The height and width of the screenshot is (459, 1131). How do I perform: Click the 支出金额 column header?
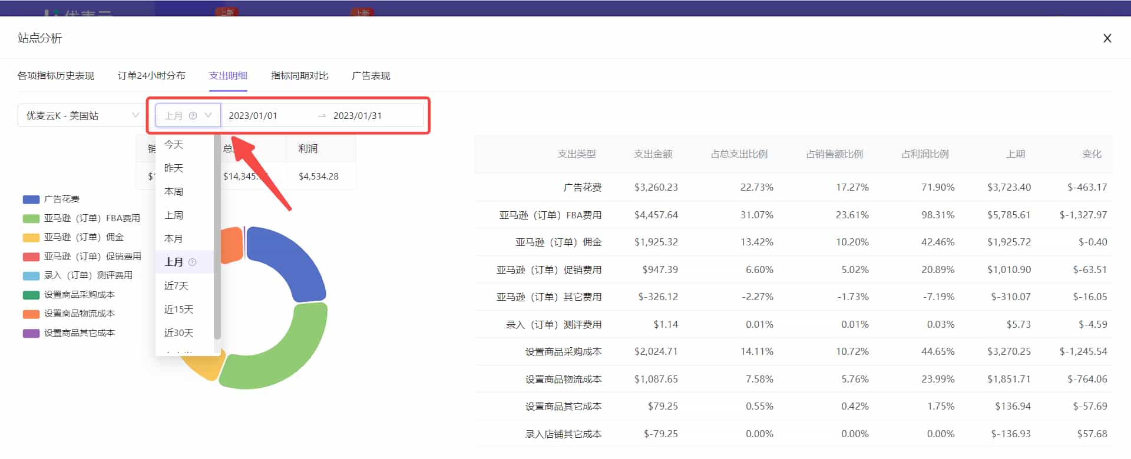pyautogui.click(x=653, y=154)
